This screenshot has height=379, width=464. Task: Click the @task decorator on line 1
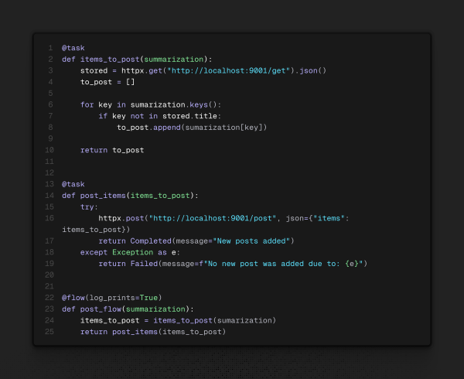pos(73,48)
